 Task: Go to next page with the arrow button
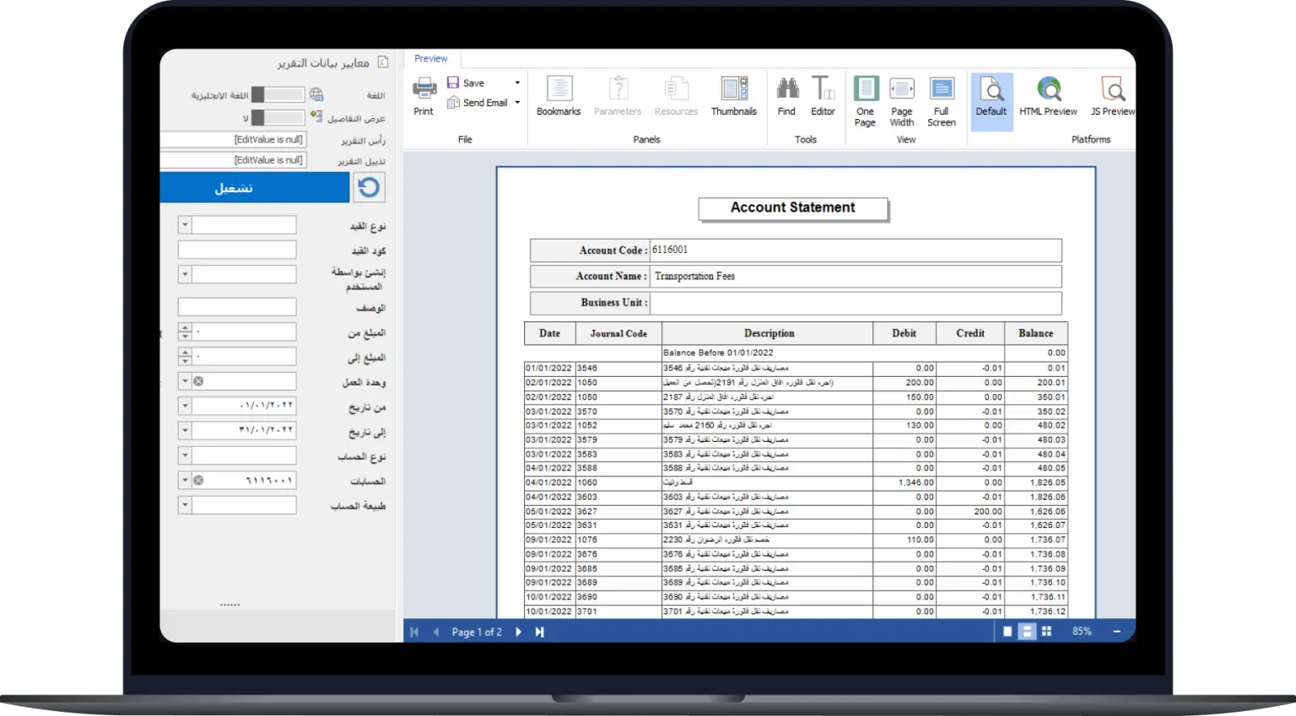(x=519, y=631)
